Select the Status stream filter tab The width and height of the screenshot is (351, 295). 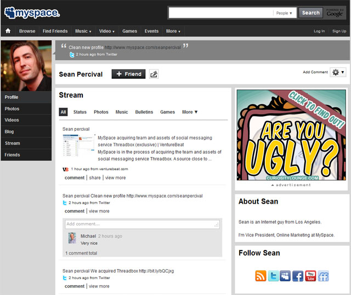tap(80, 112)
